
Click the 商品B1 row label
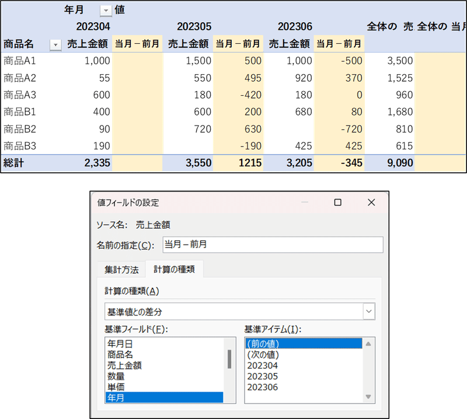click(20, 112)
